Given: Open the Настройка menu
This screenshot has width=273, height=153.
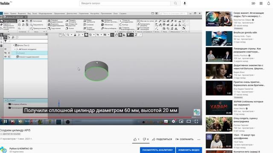Looking at the screenshot, I should tap(95, 13).
